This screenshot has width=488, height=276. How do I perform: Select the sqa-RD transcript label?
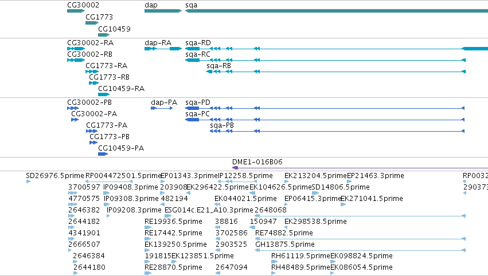point(198,42)
